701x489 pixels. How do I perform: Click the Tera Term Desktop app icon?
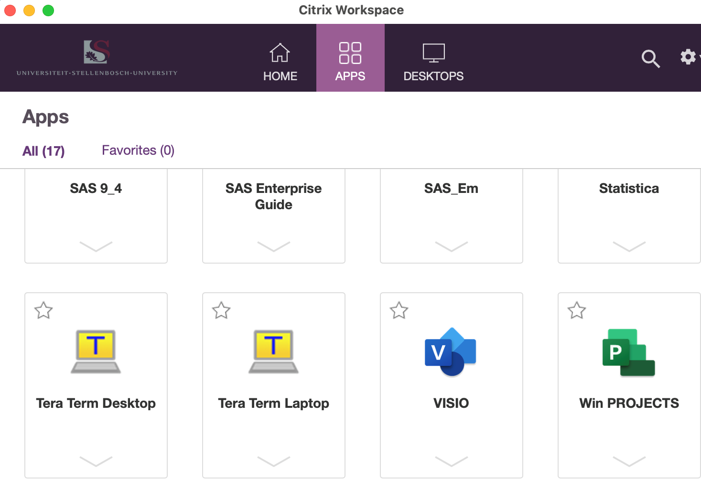pos(96,351)
